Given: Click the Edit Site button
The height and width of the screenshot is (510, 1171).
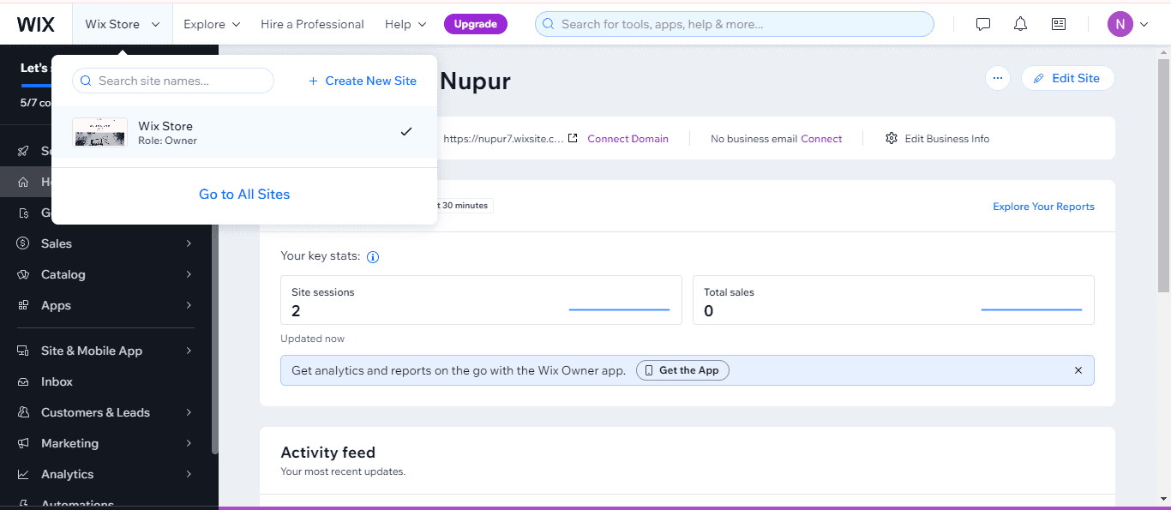Looking at the screenshot, I should click(x=1067, y=78).
